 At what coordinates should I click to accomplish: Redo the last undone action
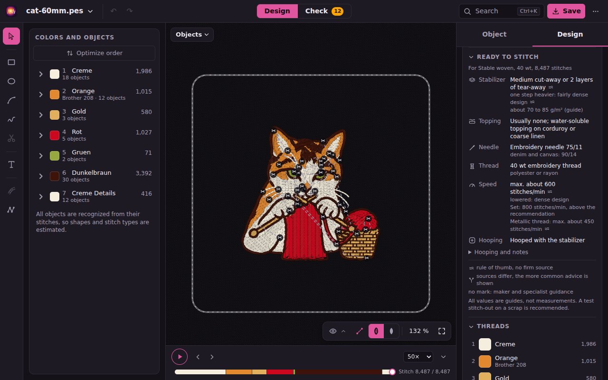tap(130, 11)
